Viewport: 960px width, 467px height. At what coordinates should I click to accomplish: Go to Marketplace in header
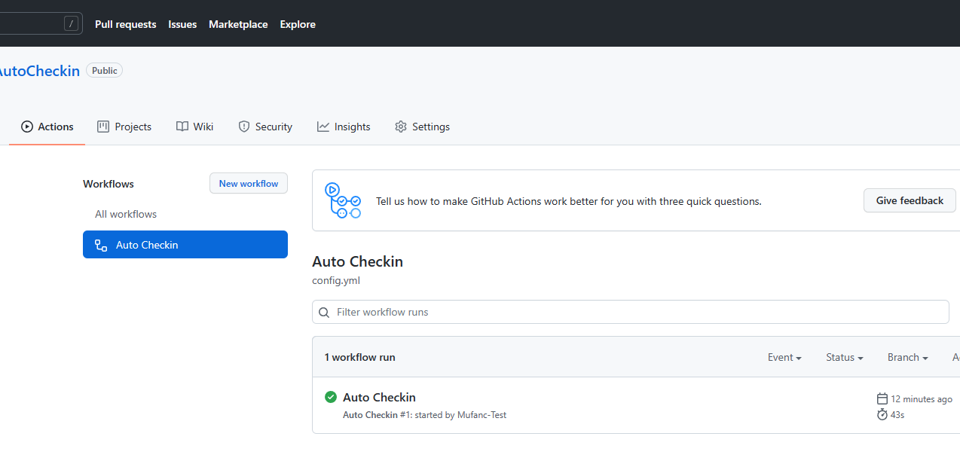tap(238, 24)
